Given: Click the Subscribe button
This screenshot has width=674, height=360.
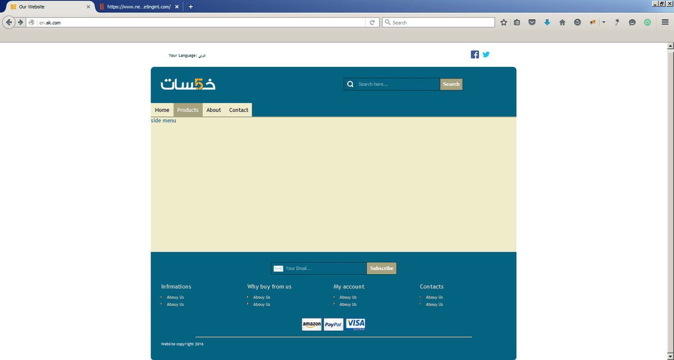Looking at the screenshot, I should [x=381, y=268].
